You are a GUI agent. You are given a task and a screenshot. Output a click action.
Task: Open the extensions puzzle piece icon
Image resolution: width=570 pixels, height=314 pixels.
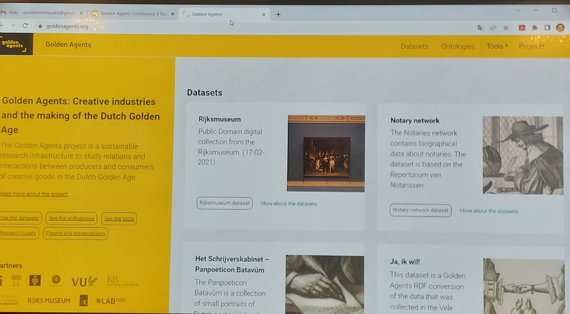pos(535,28)
